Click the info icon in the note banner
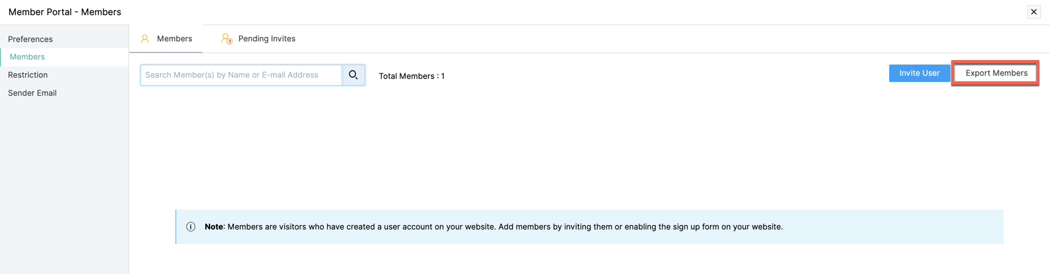The image size is (1050, 274). 191,226
